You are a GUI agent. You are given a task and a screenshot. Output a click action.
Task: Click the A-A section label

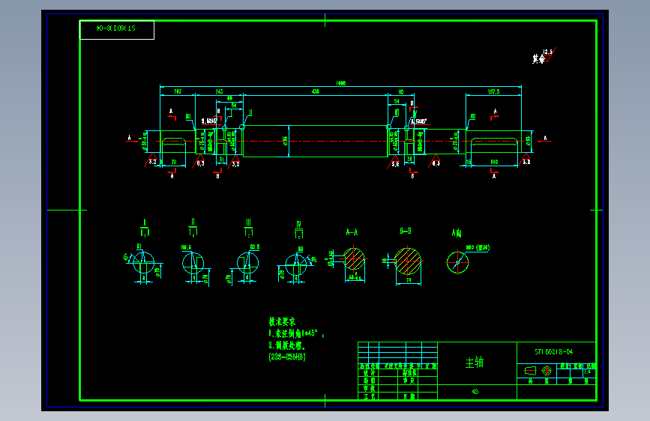[352, 232]
